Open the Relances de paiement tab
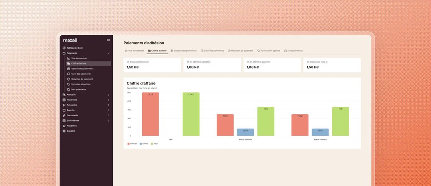Viewport: 431px width, 186px height. coord(240,51)
